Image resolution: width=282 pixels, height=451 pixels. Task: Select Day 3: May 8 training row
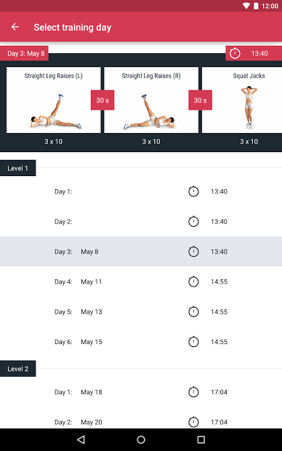141,252
